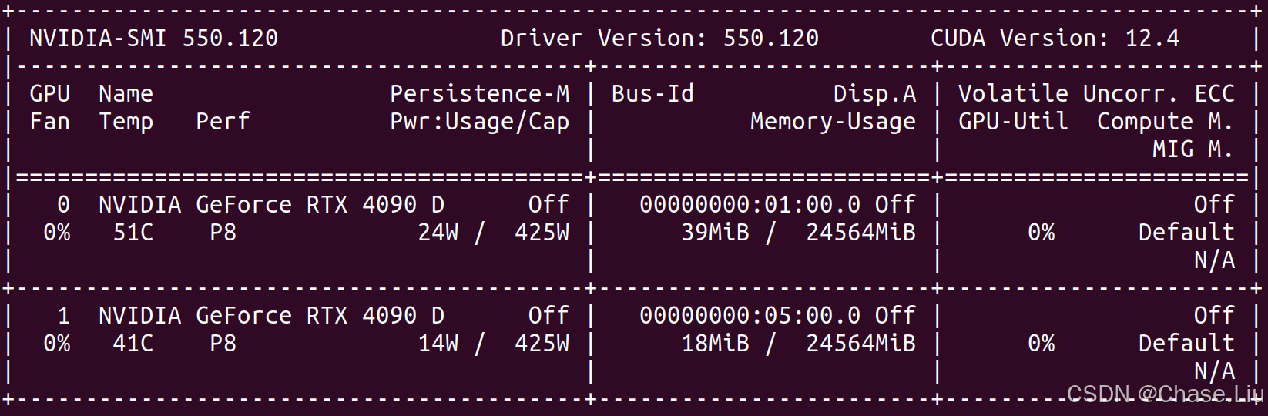Viewport: 1268px width, 416px height.
Task: Click GPU 0 ECC "Off" value
Action: click(x=1214, y=204)
